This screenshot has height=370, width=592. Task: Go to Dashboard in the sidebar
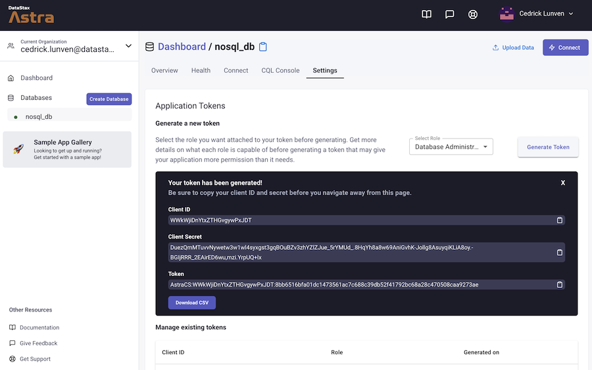(37, 78)
